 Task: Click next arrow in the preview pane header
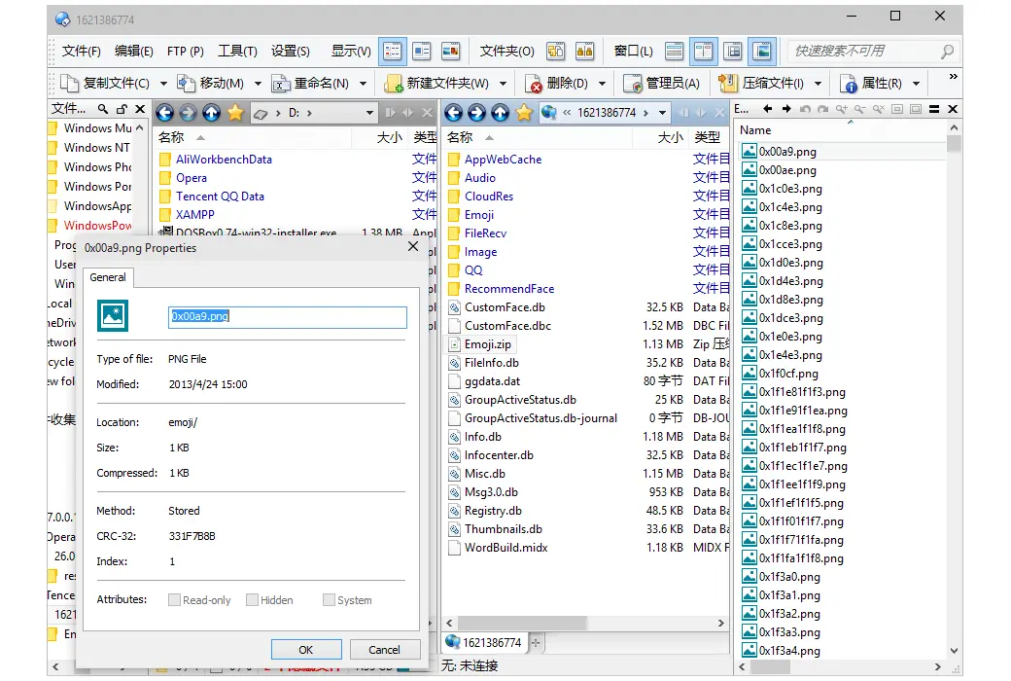pos(786,108)
